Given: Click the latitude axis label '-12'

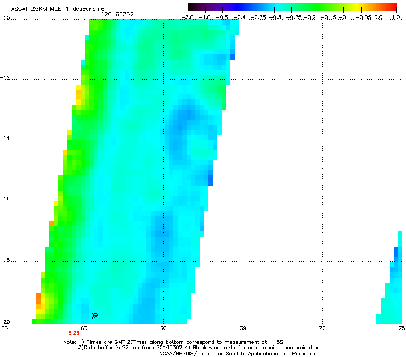Looking at the screenshot, I should click(x=5, y=78).
